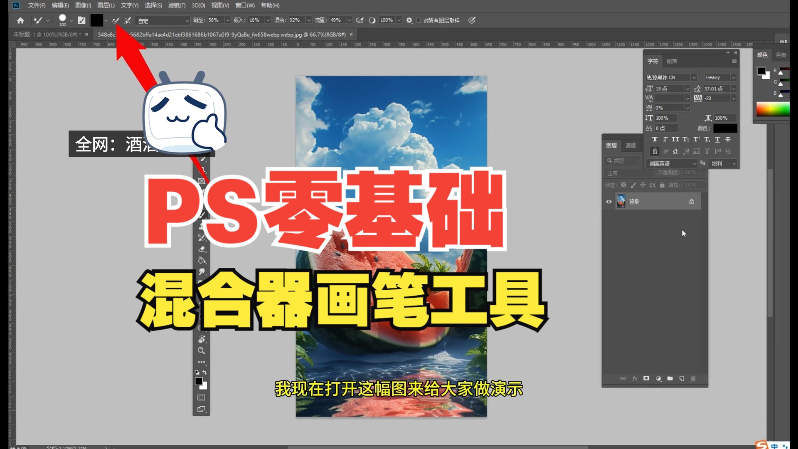Open the 思源黑体 font family dropdown
The width and height of the screenshot is (798, 449).
pos(670,77)
